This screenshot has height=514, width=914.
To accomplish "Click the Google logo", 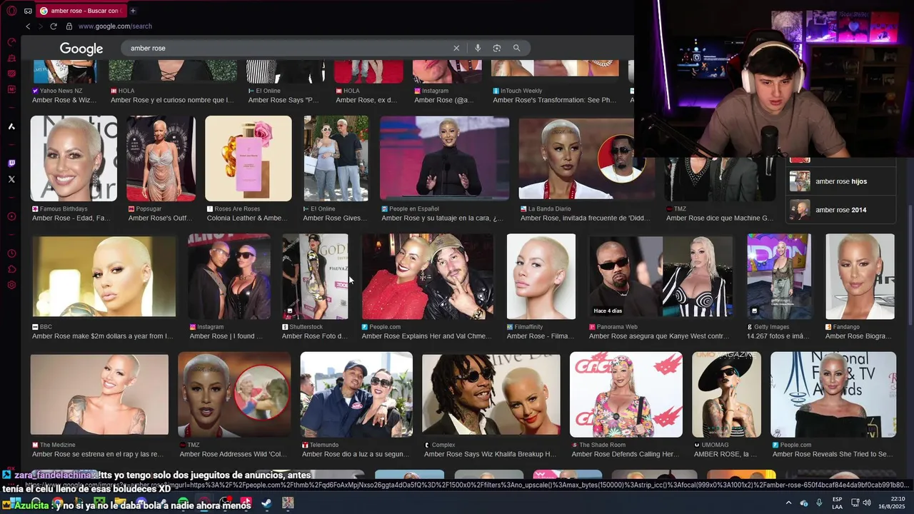I will tap(81, 49).
